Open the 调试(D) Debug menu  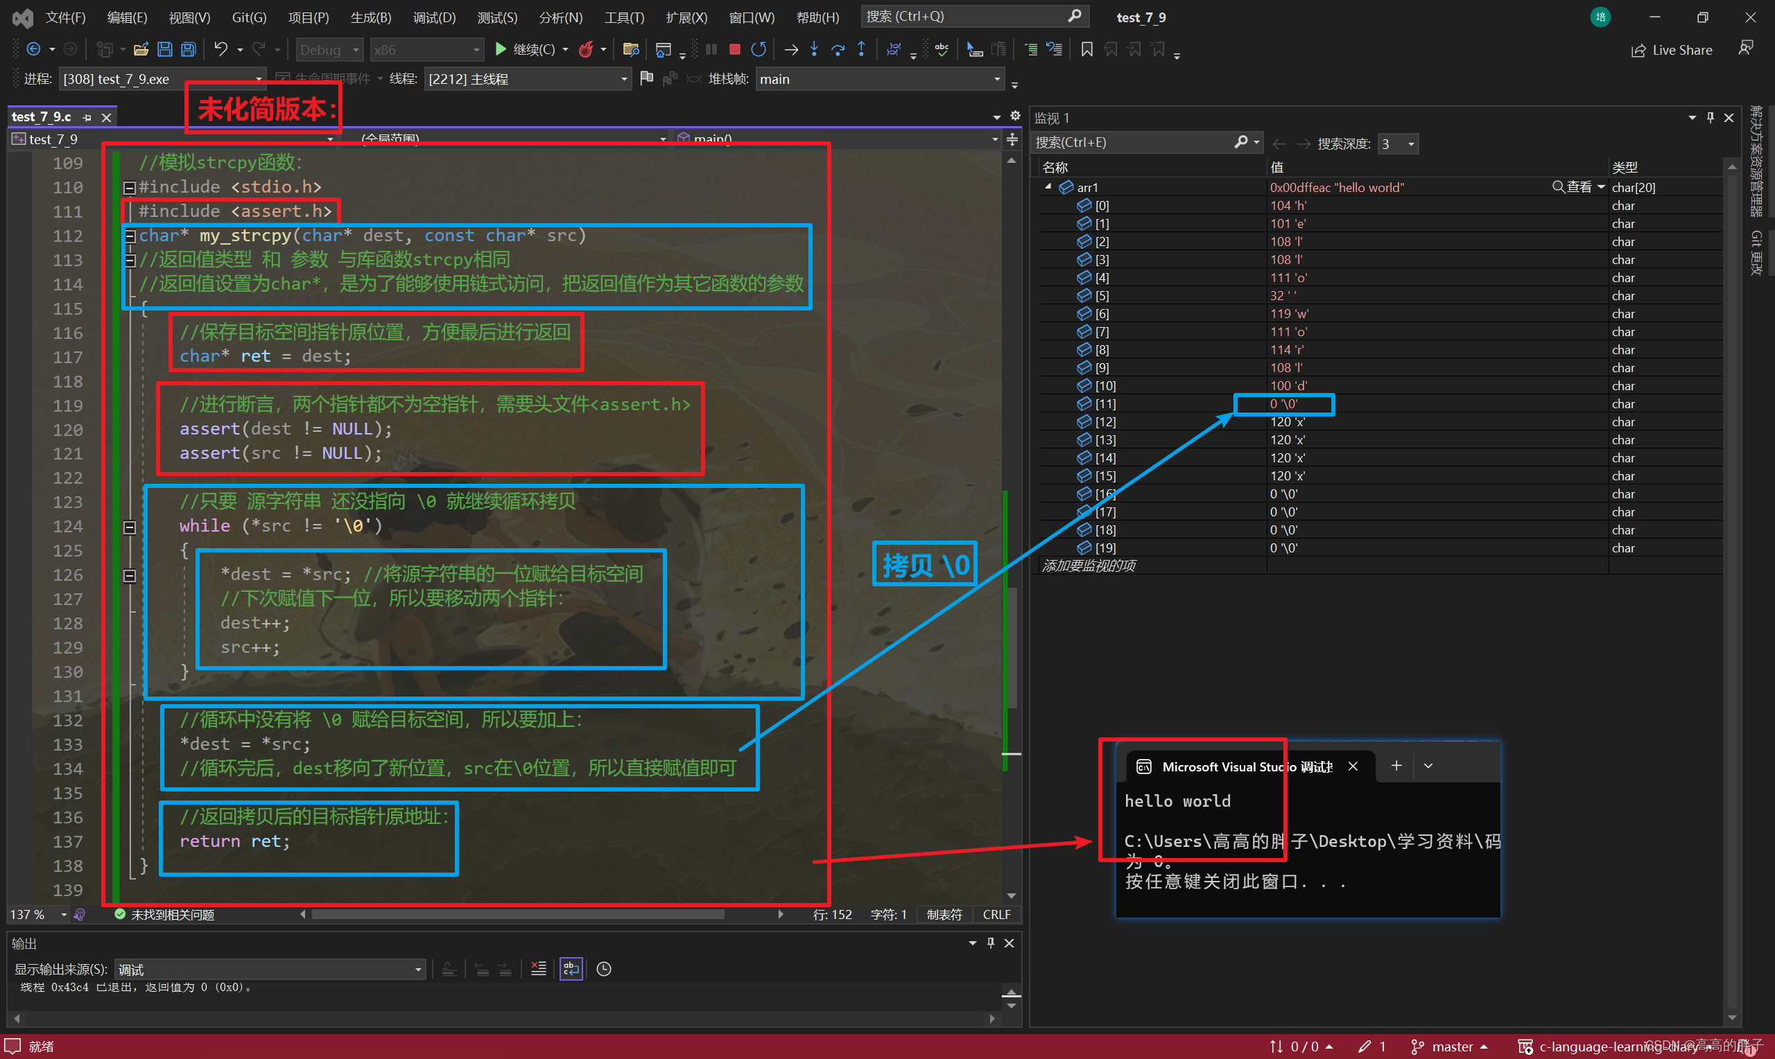tap(434, 17)
